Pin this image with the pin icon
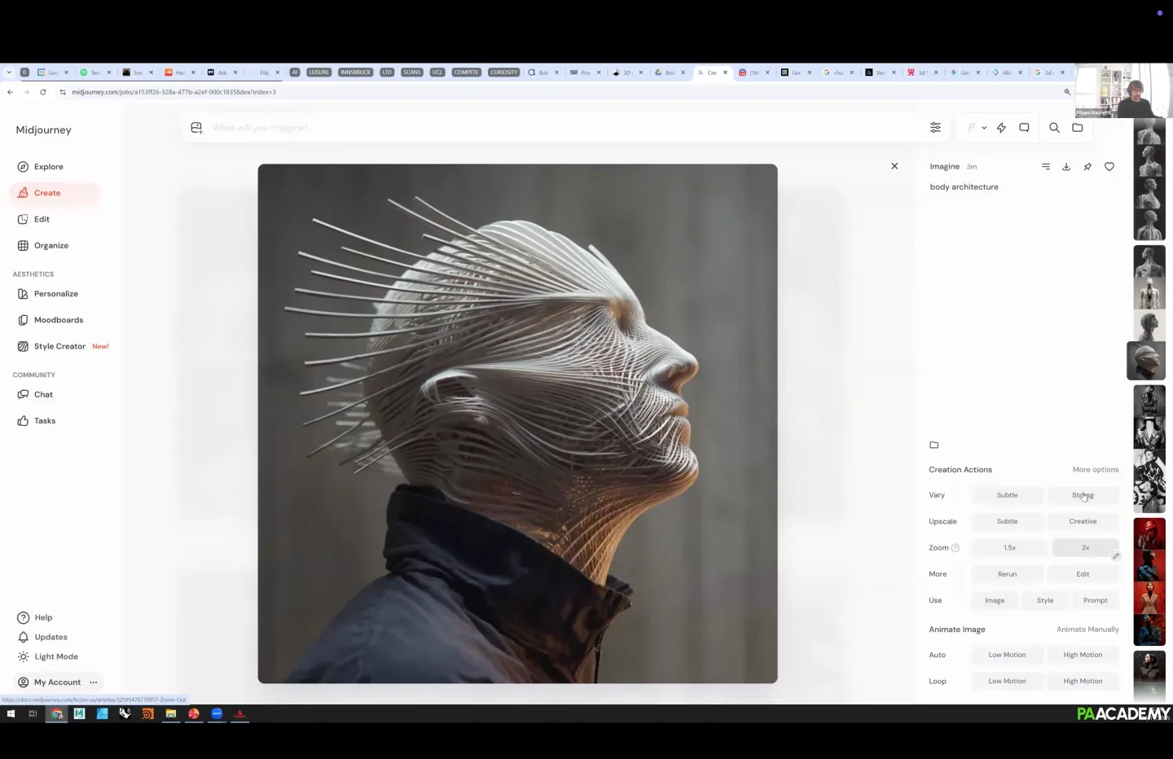 point(1087,167)
